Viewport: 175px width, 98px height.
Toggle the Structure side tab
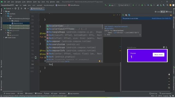(1, 63)
